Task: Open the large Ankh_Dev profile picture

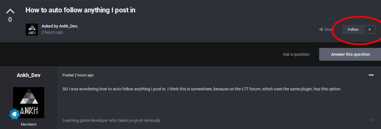Action: pyautogui.click(x=29, y=102)
